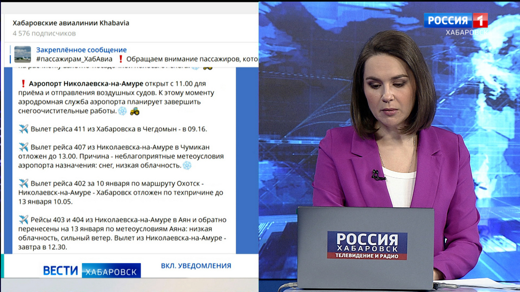The image size is (520, 292).
Task: Click the red exclamation mark in the pinned message
Action: 121,59
